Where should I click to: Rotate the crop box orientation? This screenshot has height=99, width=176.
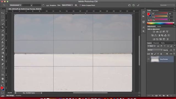coord(43,5)
